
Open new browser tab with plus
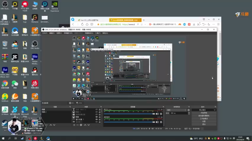(144, 20)
